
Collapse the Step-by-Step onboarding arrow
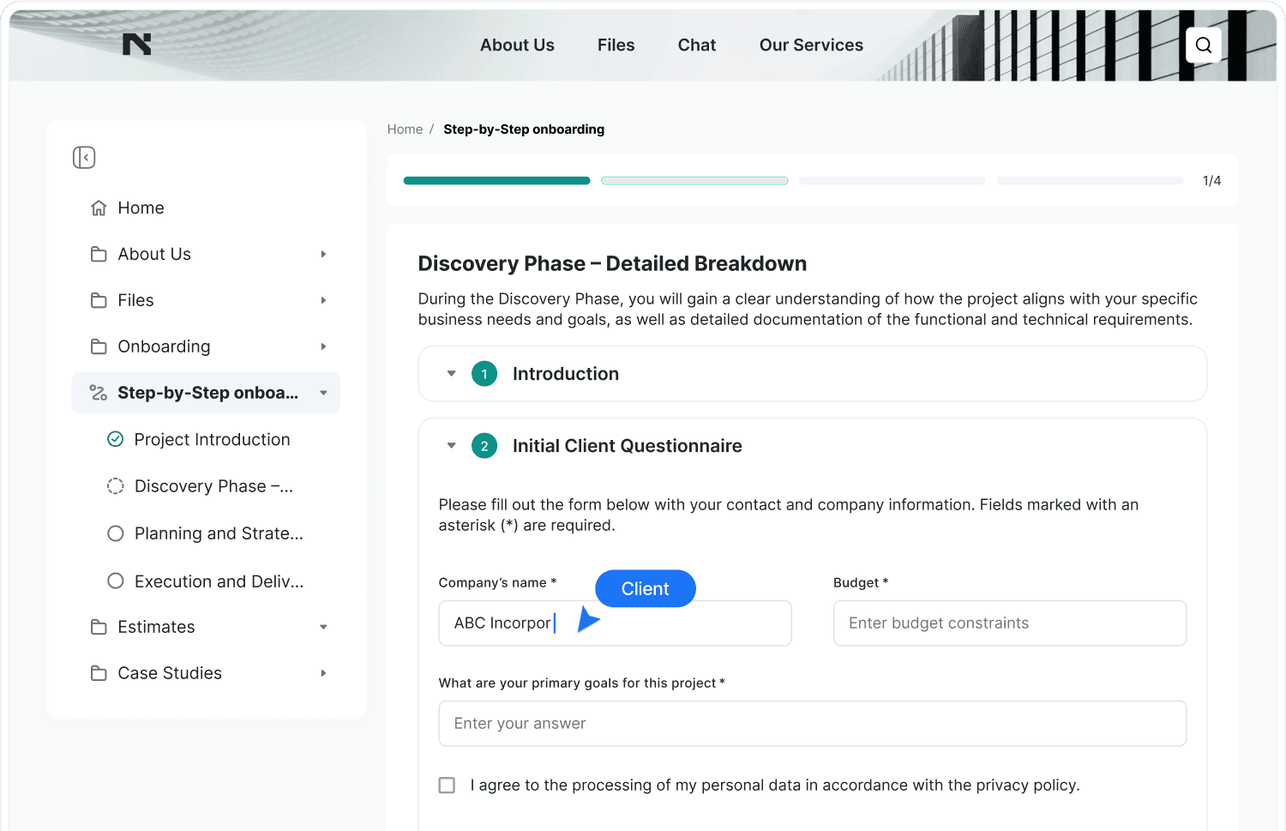(323, 393)
